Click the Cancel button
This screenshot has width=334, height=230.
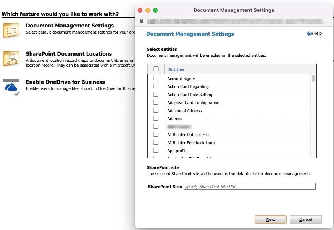[x=306, y=219]
